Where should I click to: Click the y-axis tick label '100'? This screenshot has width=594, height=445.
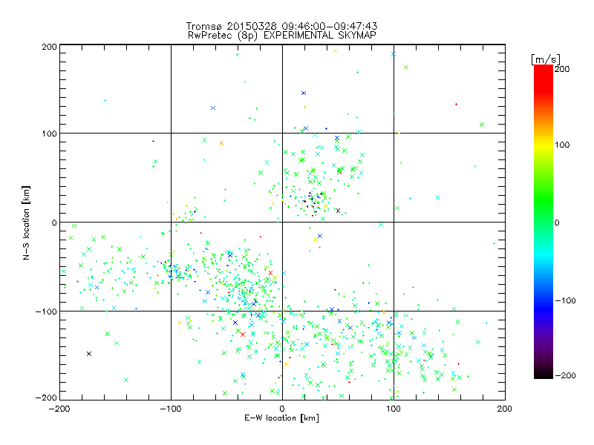pyautogui.click(x=49, y=133)
